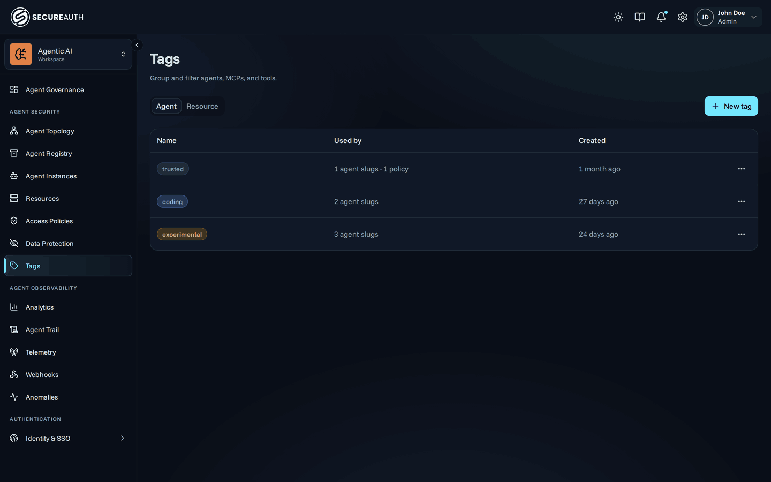Switch to the Resource tab
Screen dimensions: 771x482
pos(202,106)
